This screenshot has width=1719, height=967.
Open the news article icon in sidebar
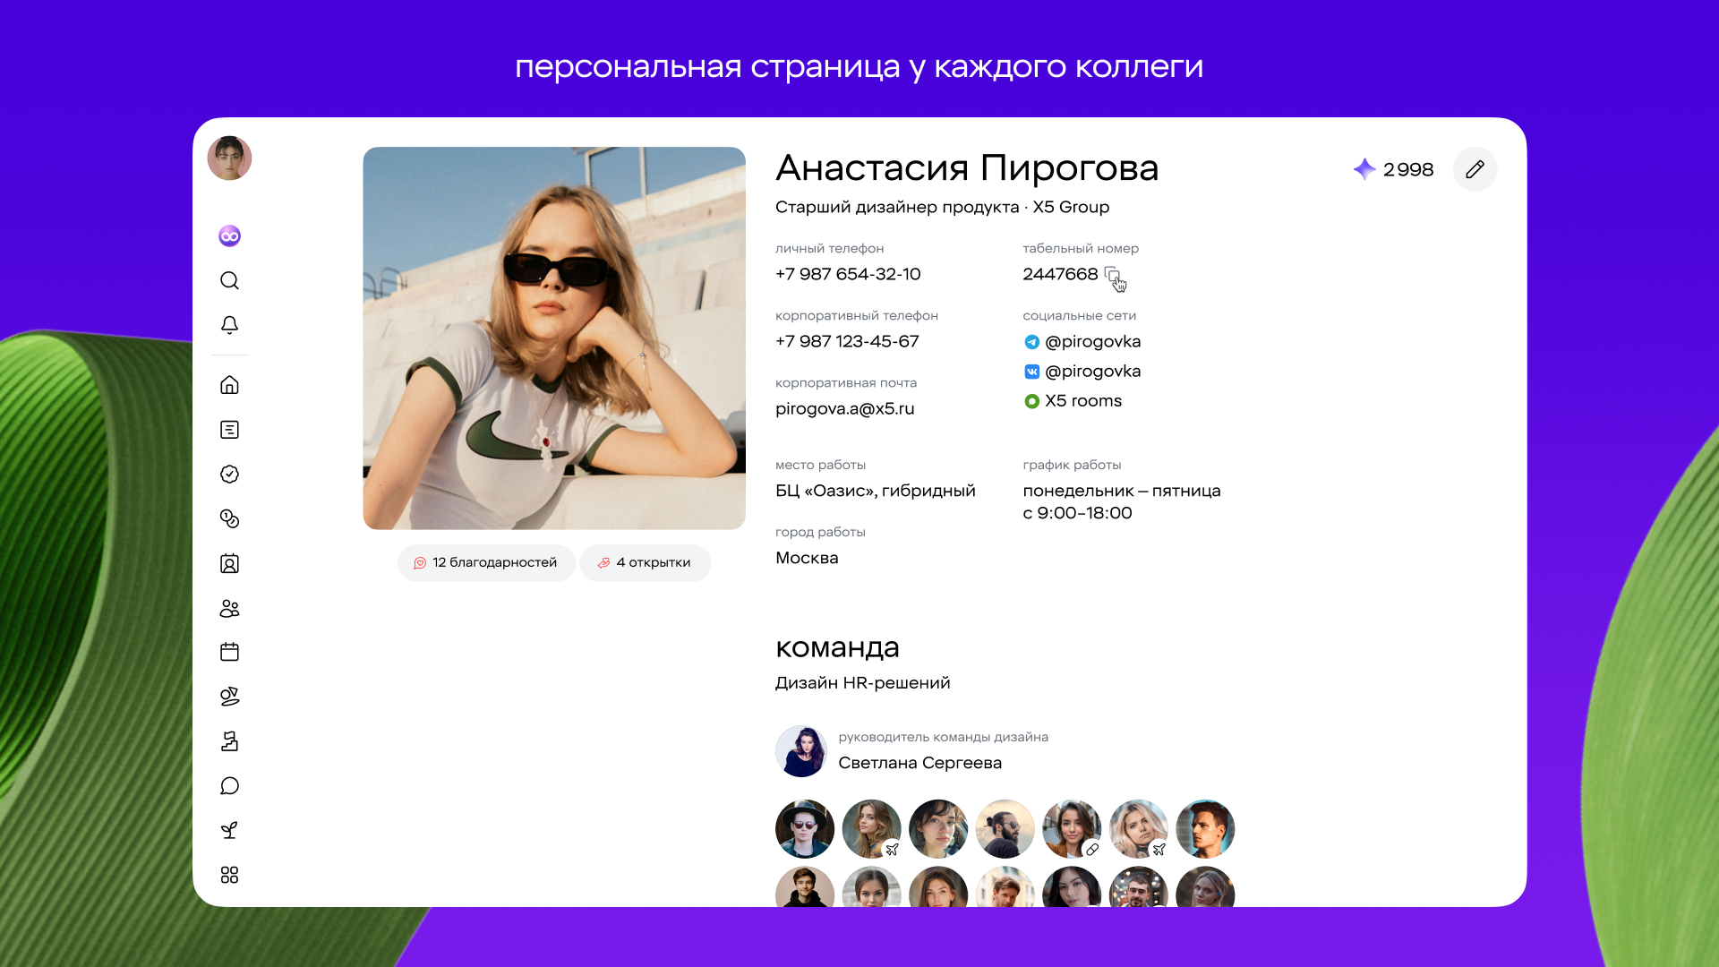coord(229,430)
